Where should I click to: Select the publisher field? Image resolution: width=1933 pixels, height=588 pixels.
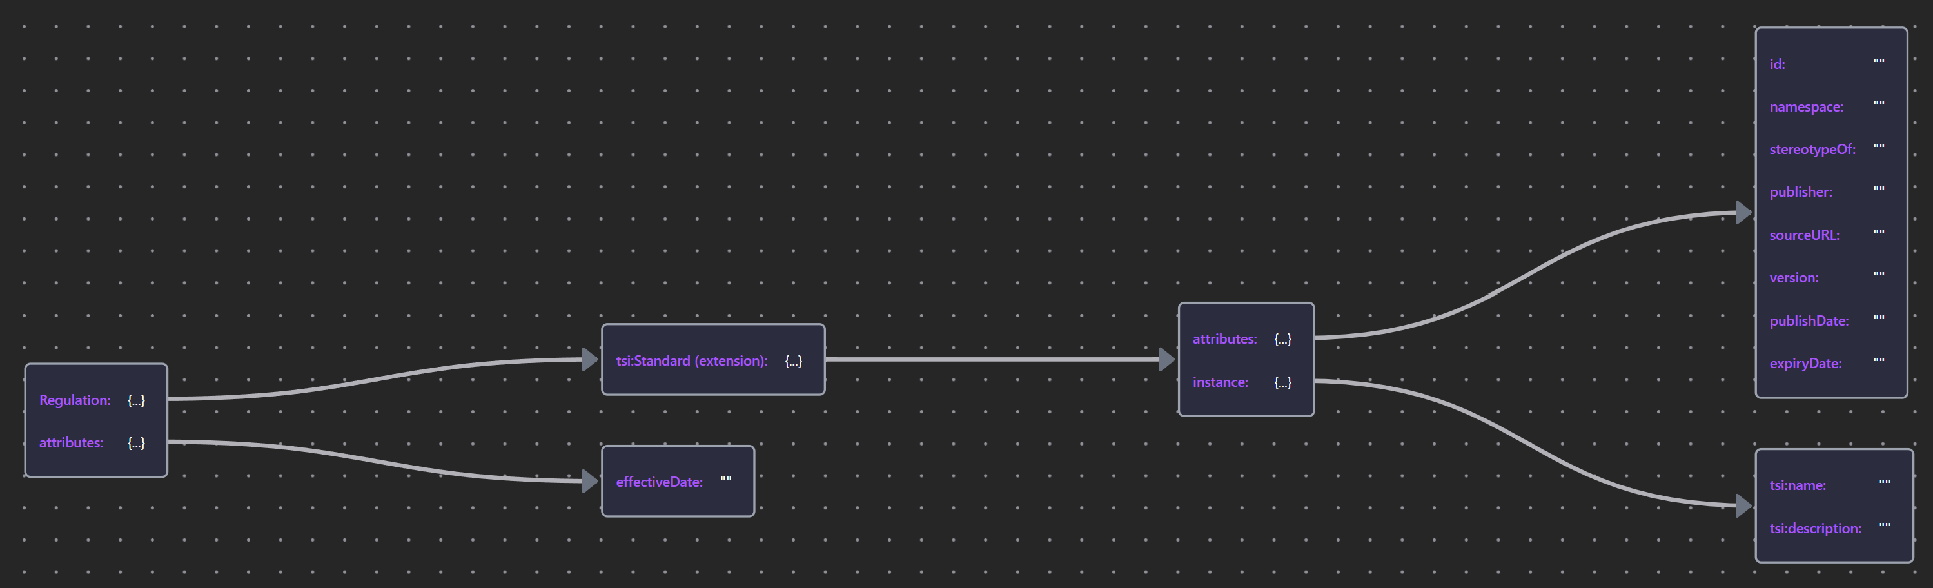click(1801, 192)
